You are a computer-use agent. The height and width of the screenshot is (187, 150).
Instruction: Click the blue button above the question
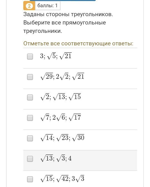[62, 1]
